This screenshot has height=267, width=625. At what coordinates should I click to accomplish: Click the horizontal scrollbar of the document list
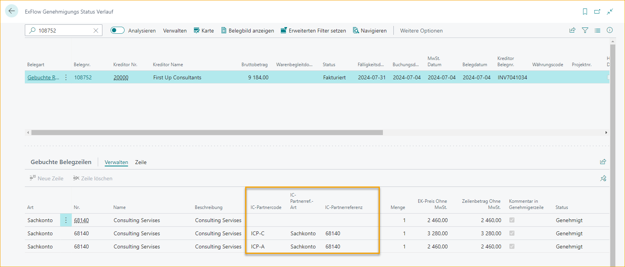point(207,132)
